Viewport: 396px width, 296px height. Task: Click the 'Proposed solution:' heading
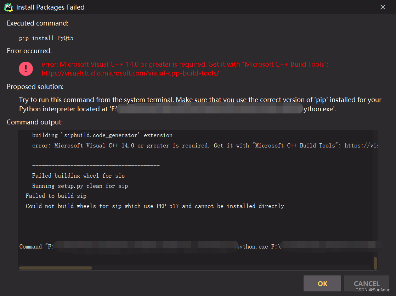[x=35, y=86]
